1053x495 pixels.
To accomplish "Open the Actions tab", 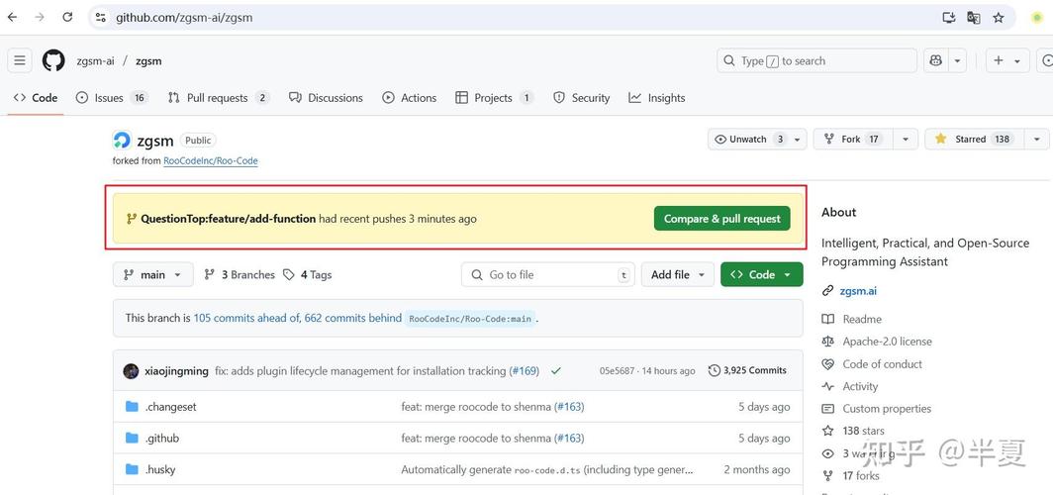I will pos(409,97).
